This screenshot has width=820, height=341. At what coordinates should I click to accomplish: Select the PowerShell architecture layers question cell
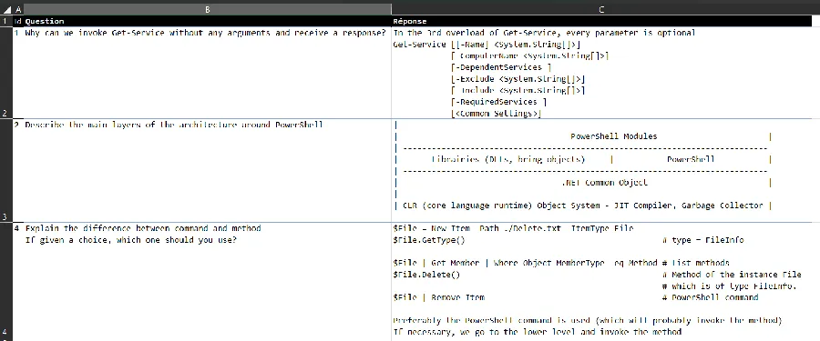tap(208, 171)
